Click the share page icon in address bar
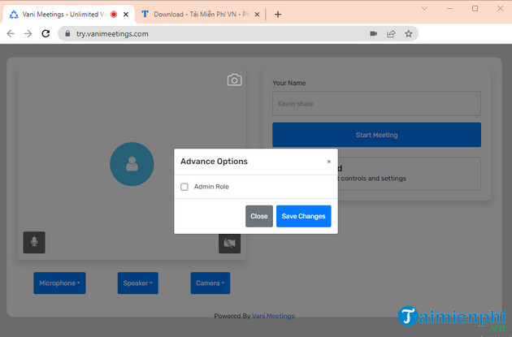The image size is (512, 337). click(x=391, y=34)
